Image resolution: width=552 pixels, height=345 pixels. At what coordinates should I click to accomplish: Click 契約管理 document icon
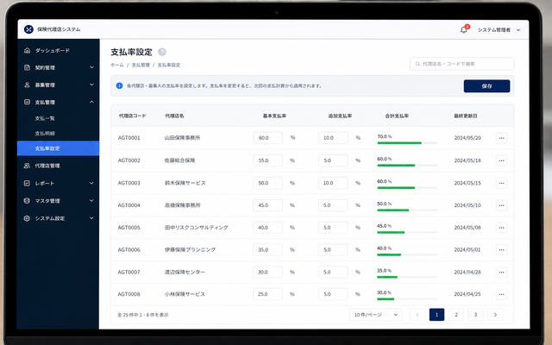click(27, 67)
